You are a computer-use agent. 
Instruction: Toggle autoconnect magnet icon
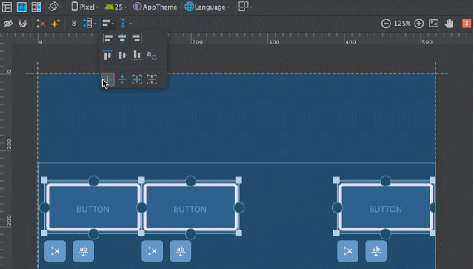[23, 23]
